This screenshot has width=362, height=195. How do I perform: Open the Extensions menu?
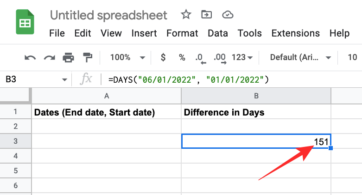tap(295, 33)
